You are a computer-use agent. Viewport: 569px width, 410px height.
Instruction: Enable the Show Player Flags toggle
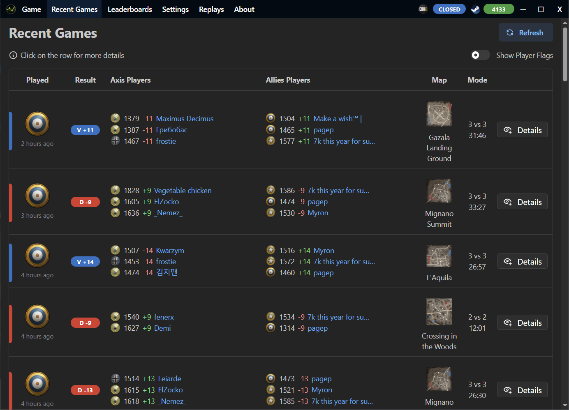480,55
